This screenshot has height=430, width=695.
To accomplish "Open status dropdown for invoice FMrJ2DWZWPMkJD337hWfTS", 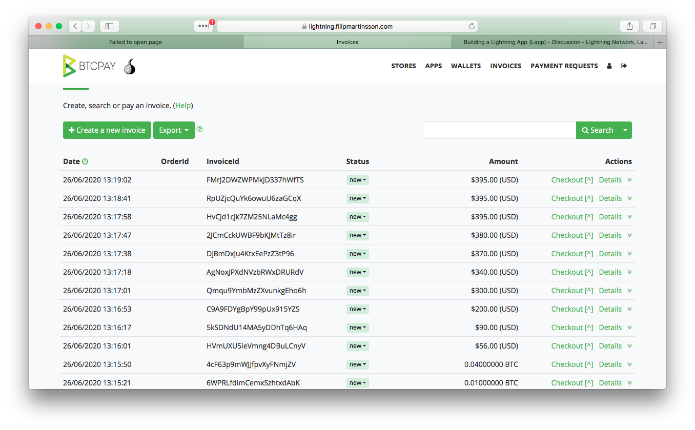I will point(358,180).
